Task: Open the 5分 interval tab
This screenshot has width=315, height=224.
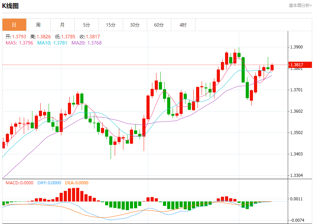Action: [87, 25]
